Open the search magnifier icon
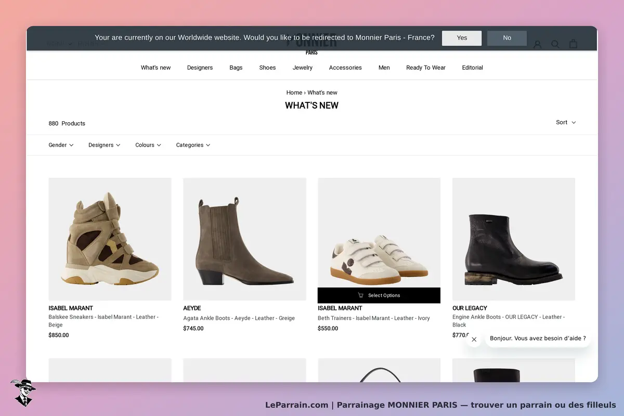This screenshot has width=624, height=416. pos(555,44)
